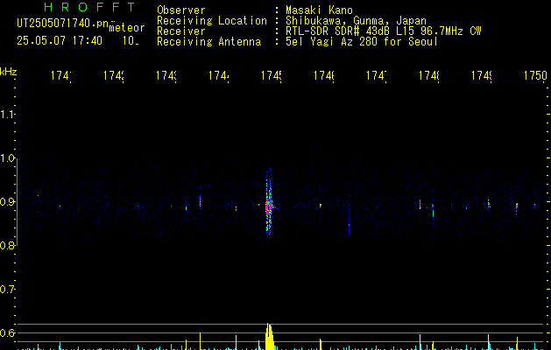Select the filename UT2505071740.pn text

coord(63,24)
